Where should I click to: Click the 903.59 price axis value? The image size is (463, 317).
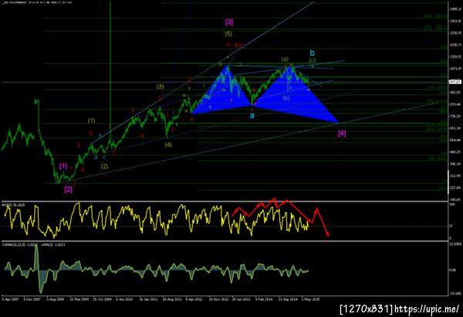456,93
